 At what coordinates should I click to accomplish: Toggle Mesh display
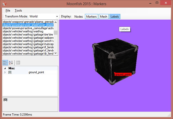point(104,17)
